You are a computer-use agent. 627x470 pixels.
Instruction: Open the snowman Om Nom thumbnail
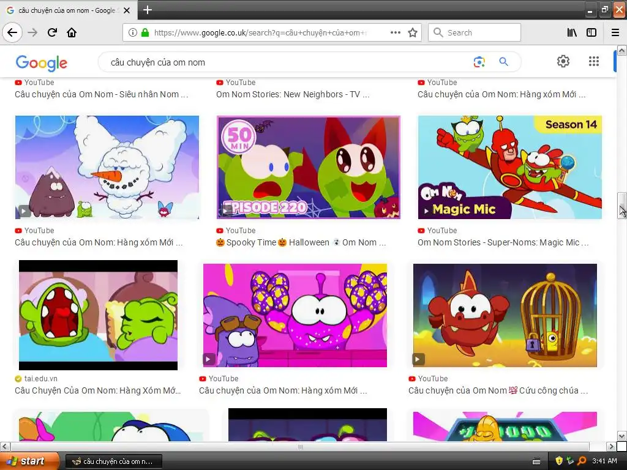pyautogui.click(x=107, y=167)
